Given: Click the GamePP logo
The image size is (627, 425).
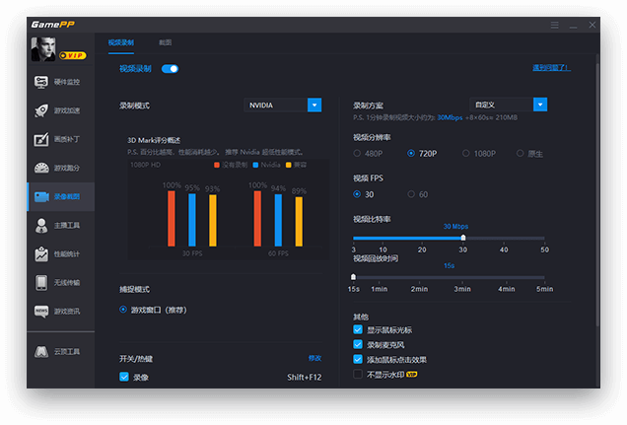Looking at the screenshot, I should pos(53,25).
